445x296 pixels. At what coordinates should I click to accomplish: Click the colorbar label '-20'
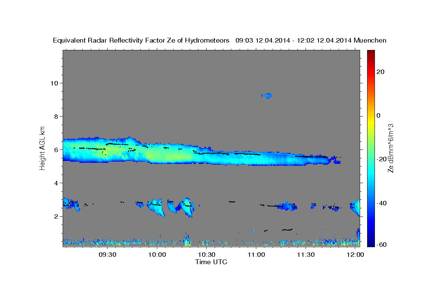(x=381, y=159)
